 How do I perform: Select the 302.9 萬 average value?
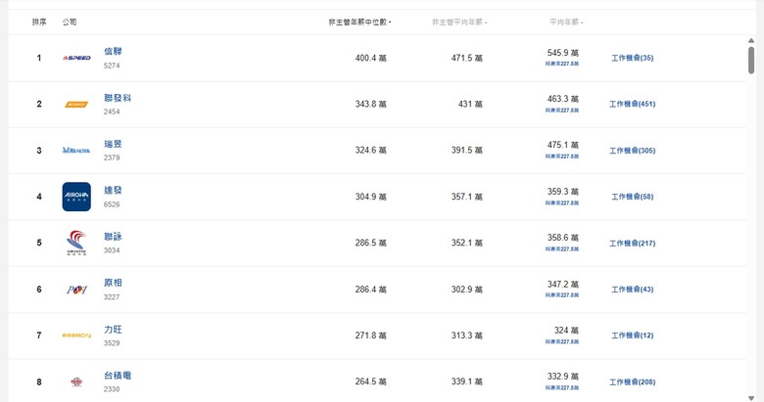pos(467,290)
